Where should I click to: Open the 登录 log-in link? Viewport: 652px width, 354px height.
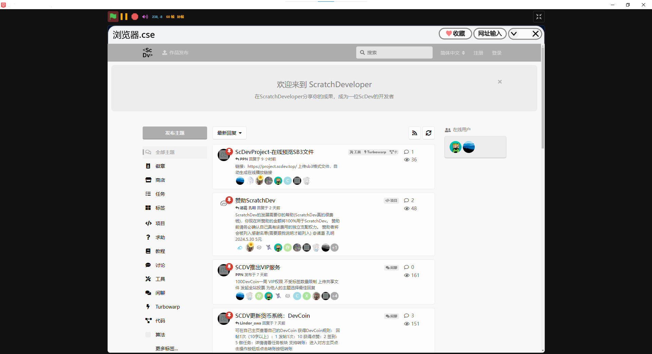[496, 53]
